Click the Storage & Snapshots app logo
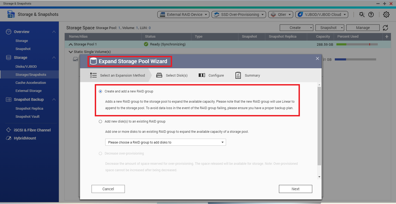396x204 pixels. click(11, 15)
